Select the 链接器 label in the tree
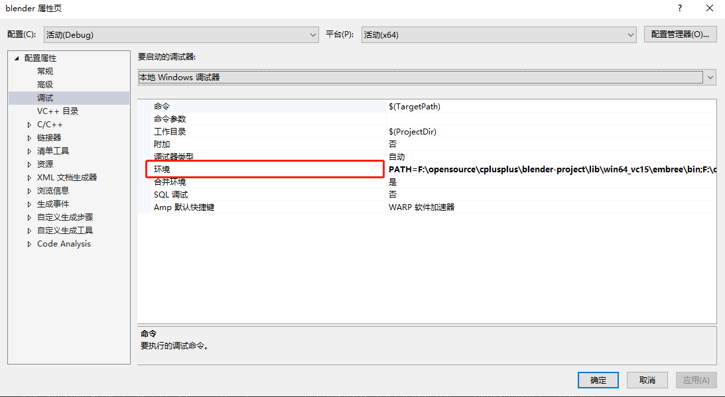The width and height of the screenshot is (725, 397). (x=49, y=138)
